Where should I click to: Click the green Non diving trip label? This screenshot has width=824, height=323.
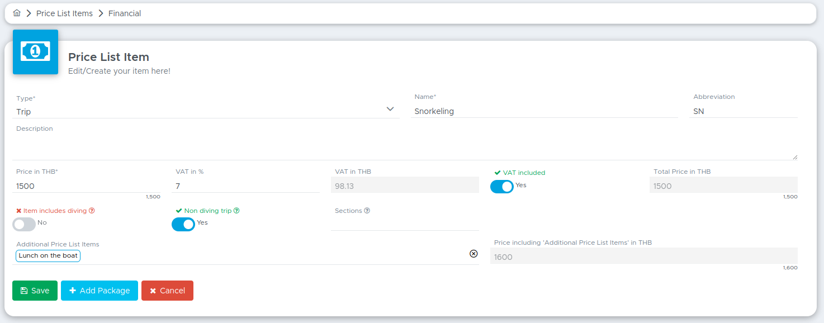204,211
